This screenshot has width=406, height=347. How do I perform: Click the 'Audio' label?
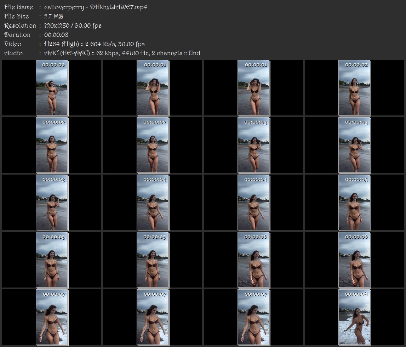click(x=13, y=53)
